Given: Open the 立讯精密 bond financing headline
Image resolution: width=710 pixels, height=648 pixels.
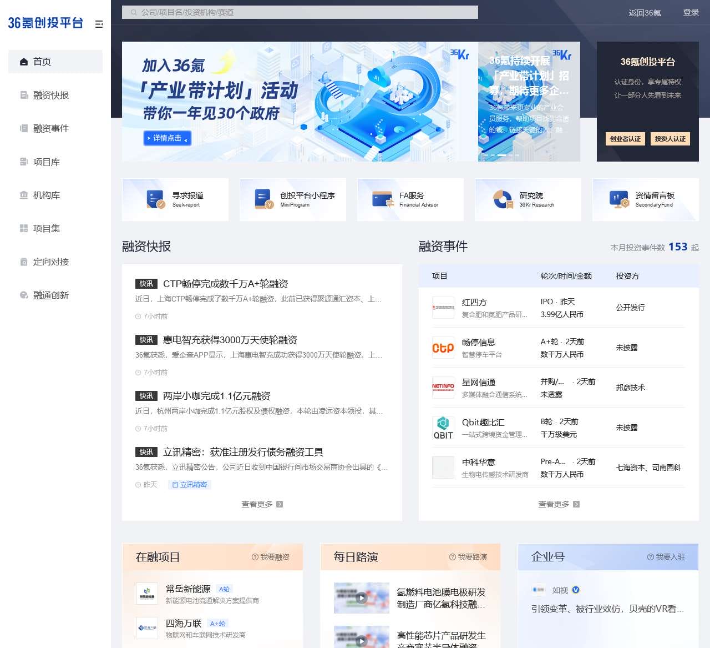Looking at the screenshot, I should pos(243,452).
